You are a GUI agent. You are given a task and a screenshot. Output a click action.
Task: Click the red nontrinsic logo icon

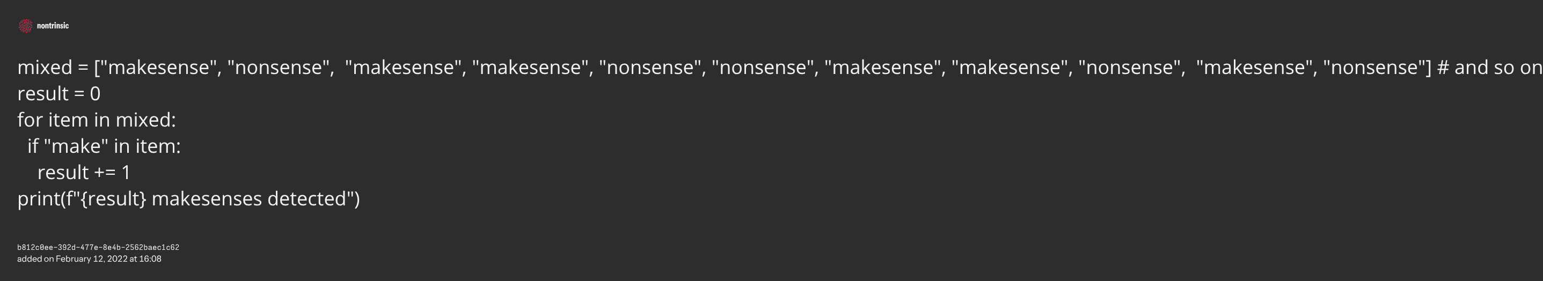(25, 26)
